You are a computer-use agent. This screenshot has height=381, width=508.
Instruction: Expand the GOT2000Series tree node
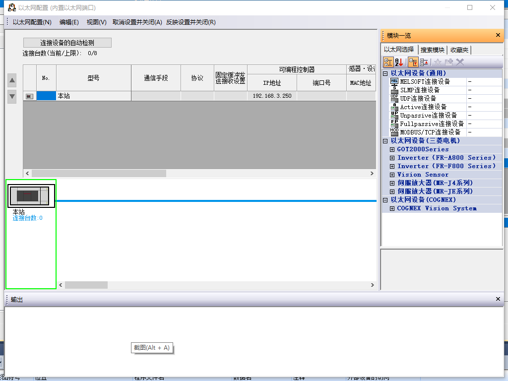click(392, 149)
